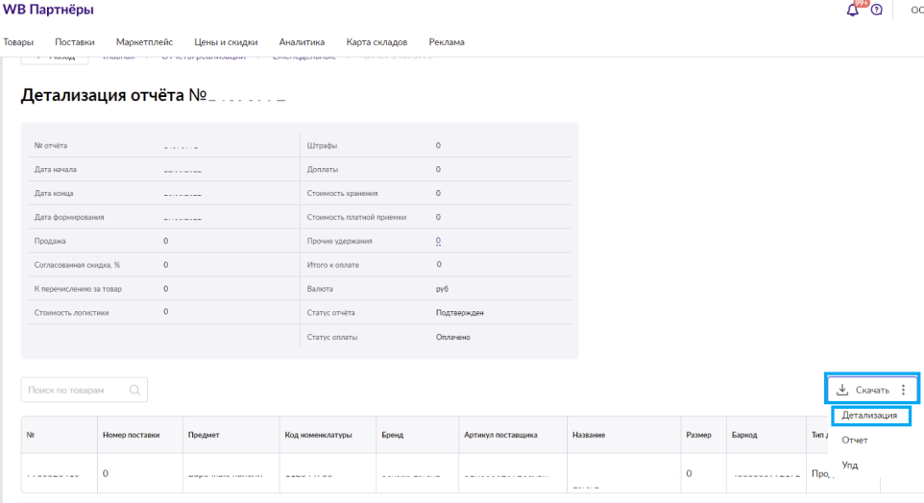
Task: Select Детализация from the download dropdown
Action: [x=869, y=416]
